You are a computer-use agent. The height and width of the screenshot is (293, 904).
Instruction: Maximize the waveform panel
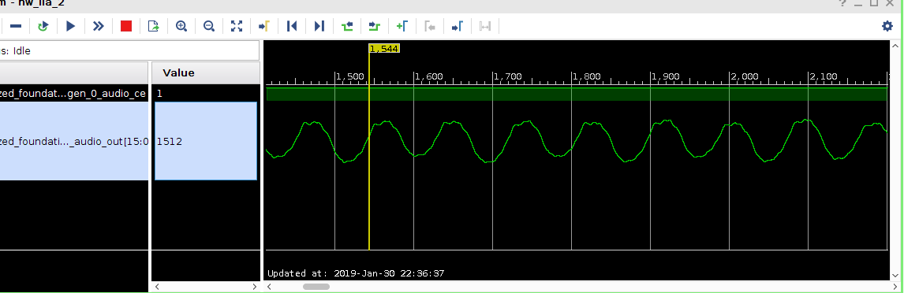(x=873, y=3)
